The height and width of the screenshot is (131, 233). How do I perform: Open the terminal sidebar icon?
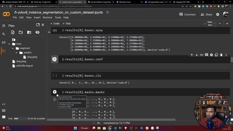(x=4, y=117)
